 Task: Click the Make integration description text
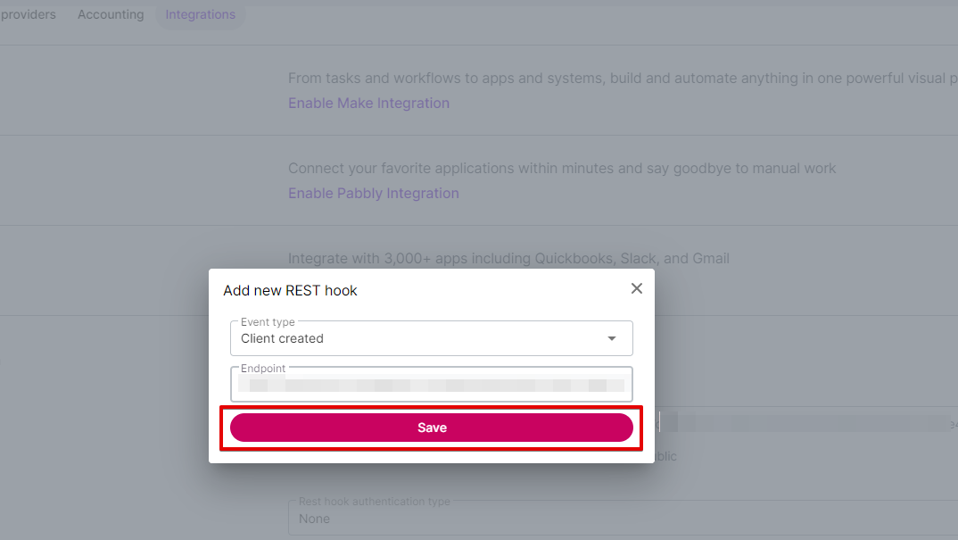tap(623, 79)
